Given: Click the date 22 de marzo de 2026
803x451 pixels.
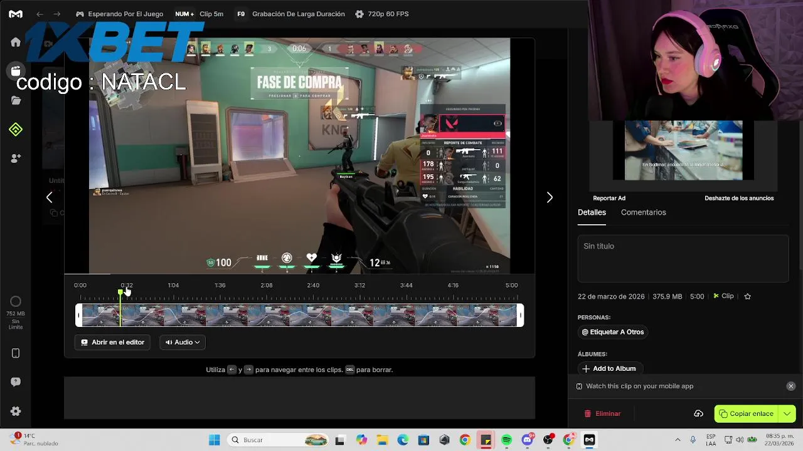Looking at the screenshot, I should click(x=611, y=296).
